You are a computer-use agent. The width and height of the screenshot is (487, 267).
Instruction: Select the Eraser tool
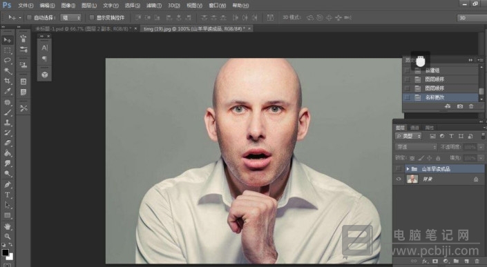7,143
